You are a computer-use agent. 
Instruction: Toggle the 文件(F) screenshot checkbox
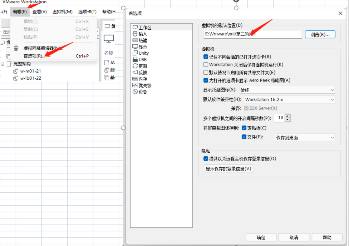pyautogui.click(x=244, y=137)
